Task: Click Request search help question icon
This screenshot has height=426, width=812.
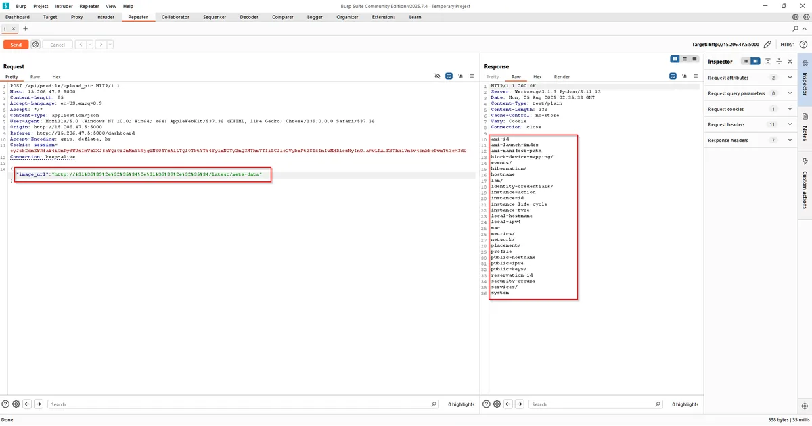Action: [x=5, y=404]
